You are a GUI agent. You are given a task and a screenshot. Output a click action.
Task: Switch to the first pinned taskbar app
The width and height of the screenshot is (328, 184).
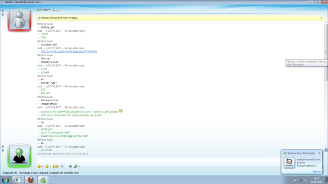click(x=18, y=180)
